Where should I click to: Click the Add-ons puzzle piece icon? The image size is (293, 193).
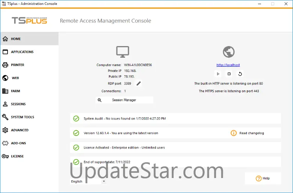pyautogui.click(x=5, y=143)
